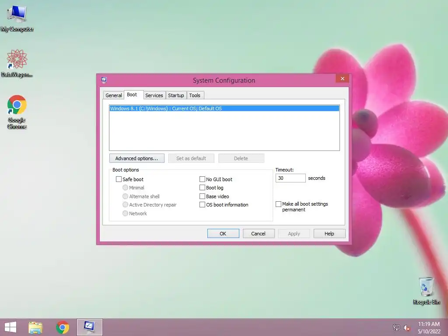
Task: Open the Windows Start button
Action: [10, 327]
